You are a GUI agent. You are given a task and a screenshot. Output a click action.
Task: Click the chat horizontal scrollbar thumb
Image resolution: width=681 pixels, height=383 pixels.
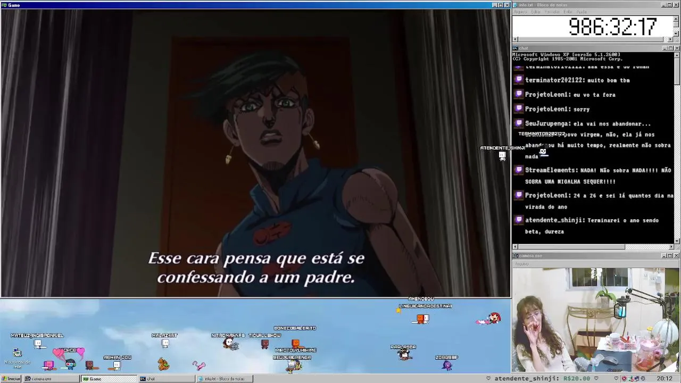pyautogui.click(x=571, y=247)
